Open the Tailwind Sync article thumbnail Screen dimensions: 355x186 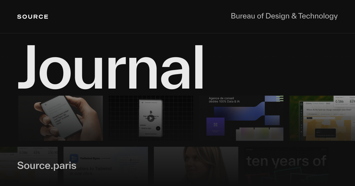(x=106, y=166)
